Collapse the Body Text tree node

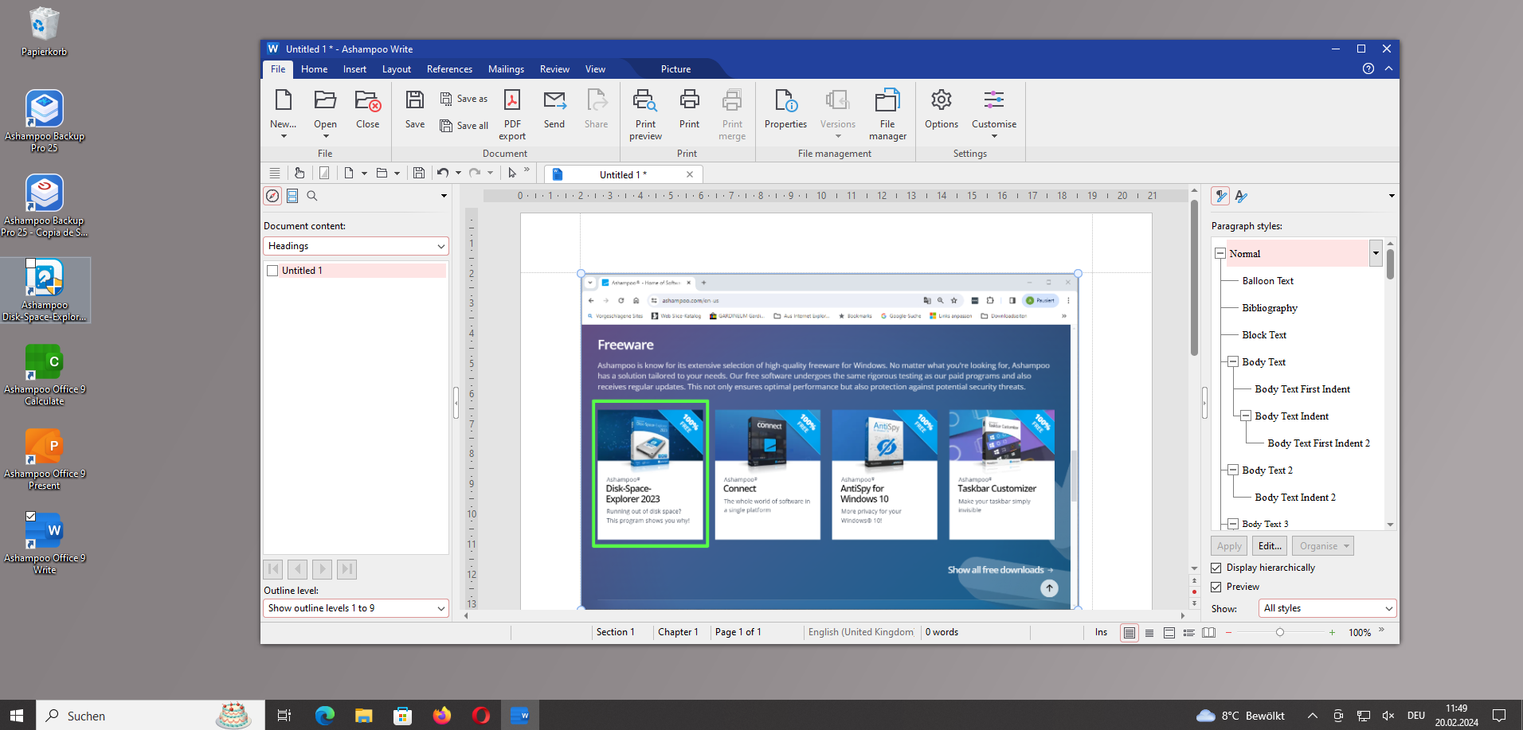1233,361
